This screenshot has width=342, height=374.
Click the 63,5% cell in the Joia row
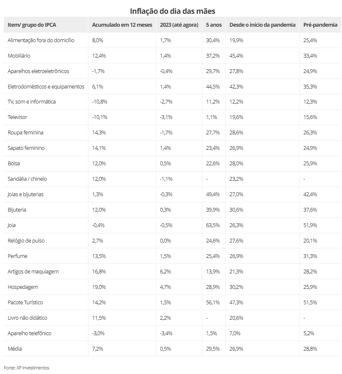tap(213, 225)
